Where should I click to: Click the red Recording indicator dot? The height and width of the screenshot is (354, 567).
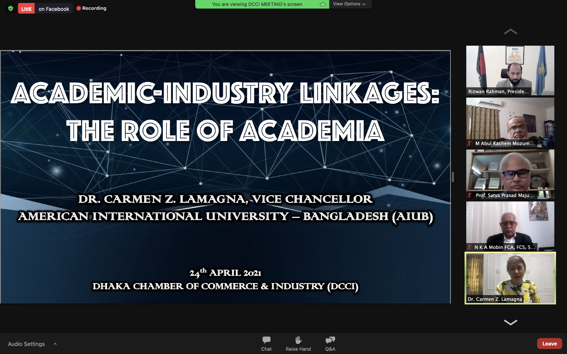point(79,8)
